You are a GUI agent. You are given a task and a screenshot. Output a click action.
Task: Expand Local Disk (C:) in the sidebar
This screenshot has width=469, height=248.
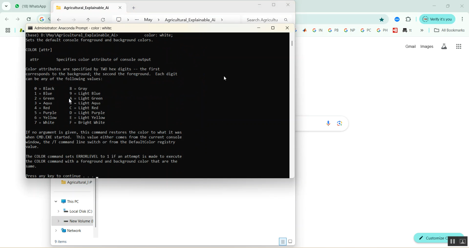point(58,211)
